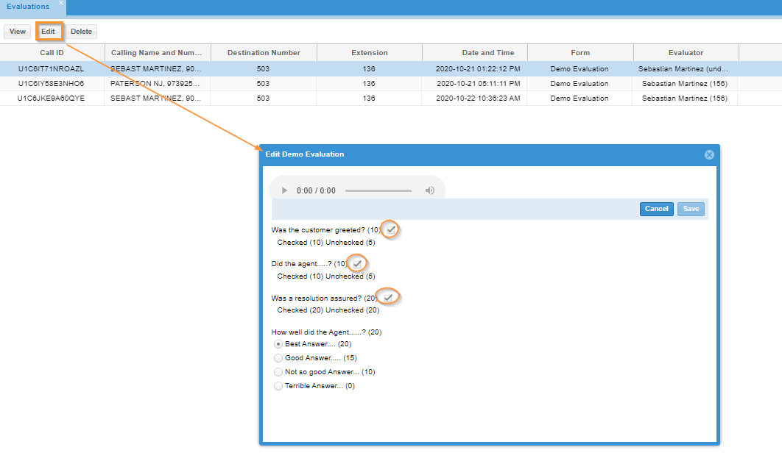Toggle the 'Was the customer greeted?' checkbox
Image resolution: width=782 pixels, height=461 pixels.
click(x=391, y=230)
